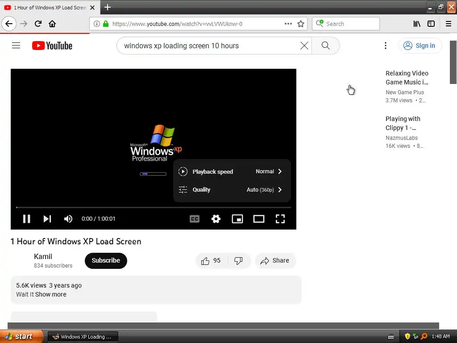Click the Subscribe button
Image resolution: width=457 pixels, height=343 pixels.
coord(106,260)
